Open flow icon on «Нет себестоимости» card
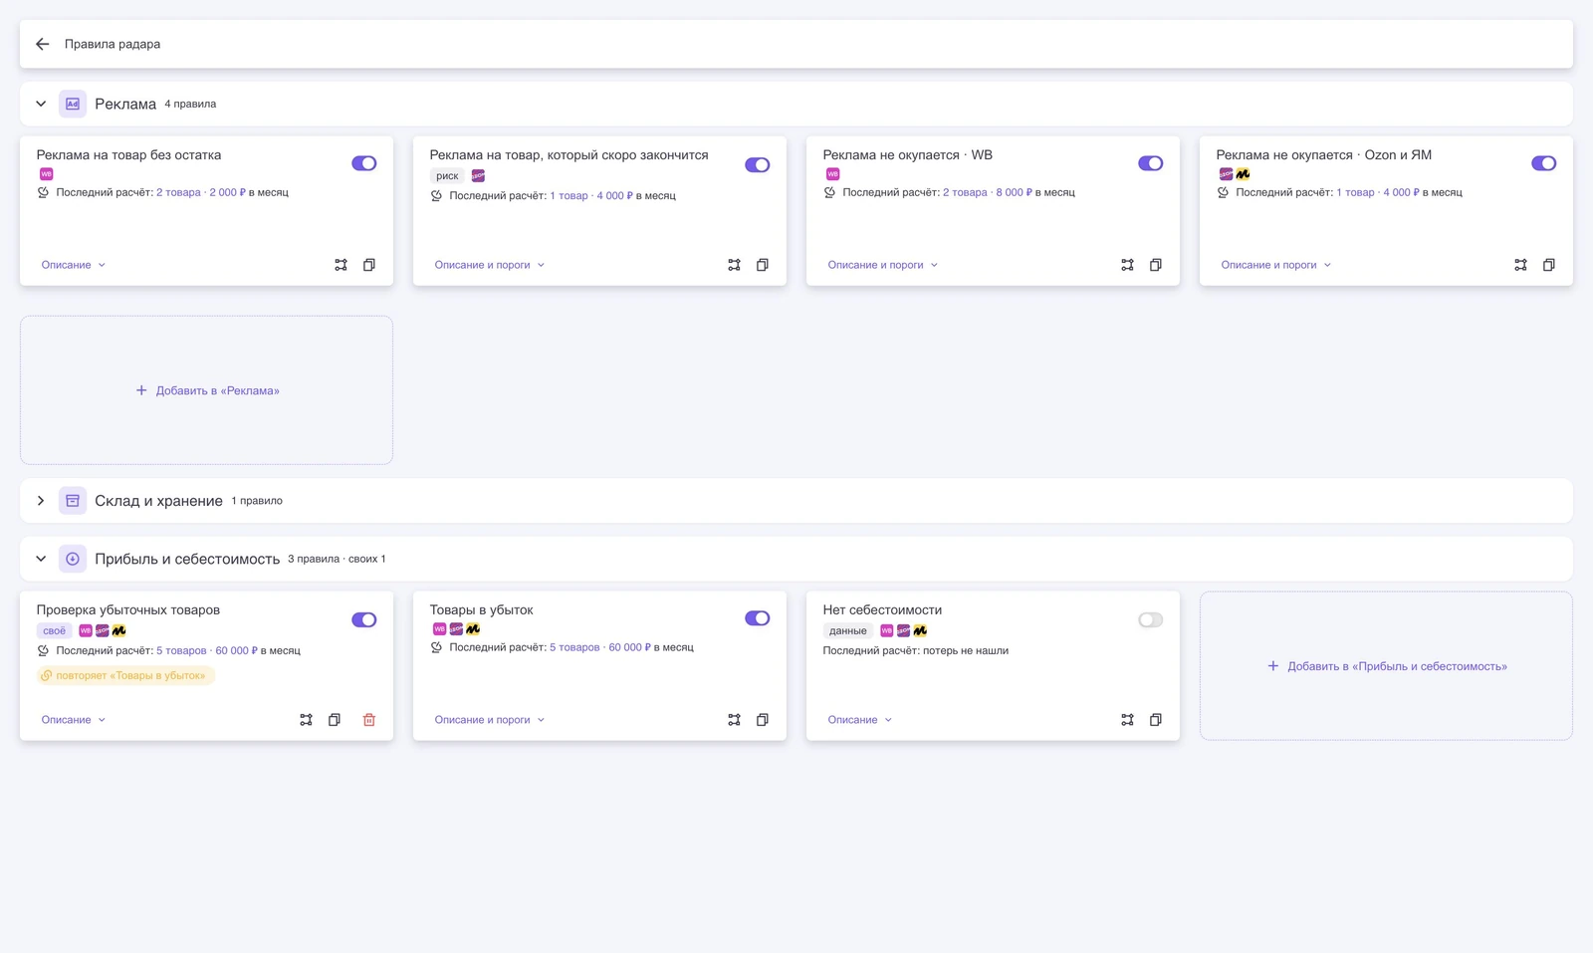The width and height of the screenshot is (1593, 953). pos(1127,720)
